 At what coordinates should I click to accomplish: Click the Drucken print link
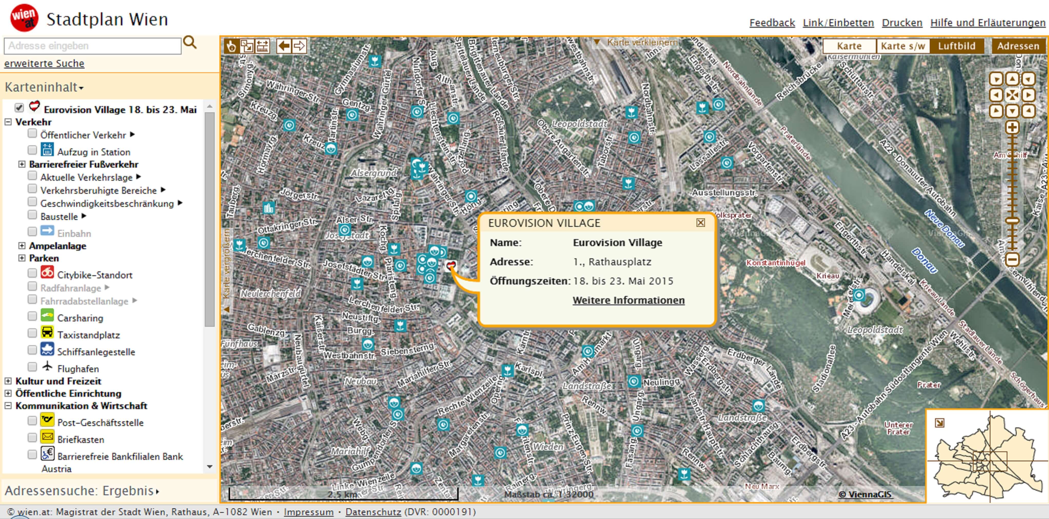[902, 23]
